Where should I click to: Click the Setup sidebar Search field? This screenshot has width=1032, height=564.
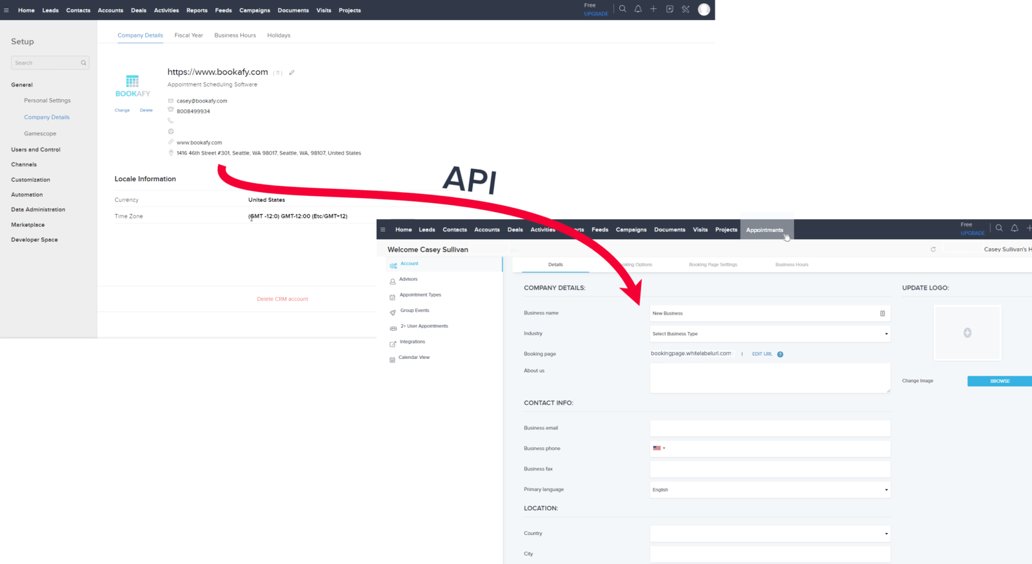50,63
